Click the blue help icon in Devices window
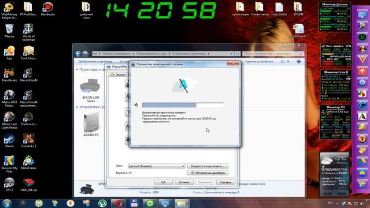Image resolution: width=370 pixels, height=208 pixels. coord(299,62)
